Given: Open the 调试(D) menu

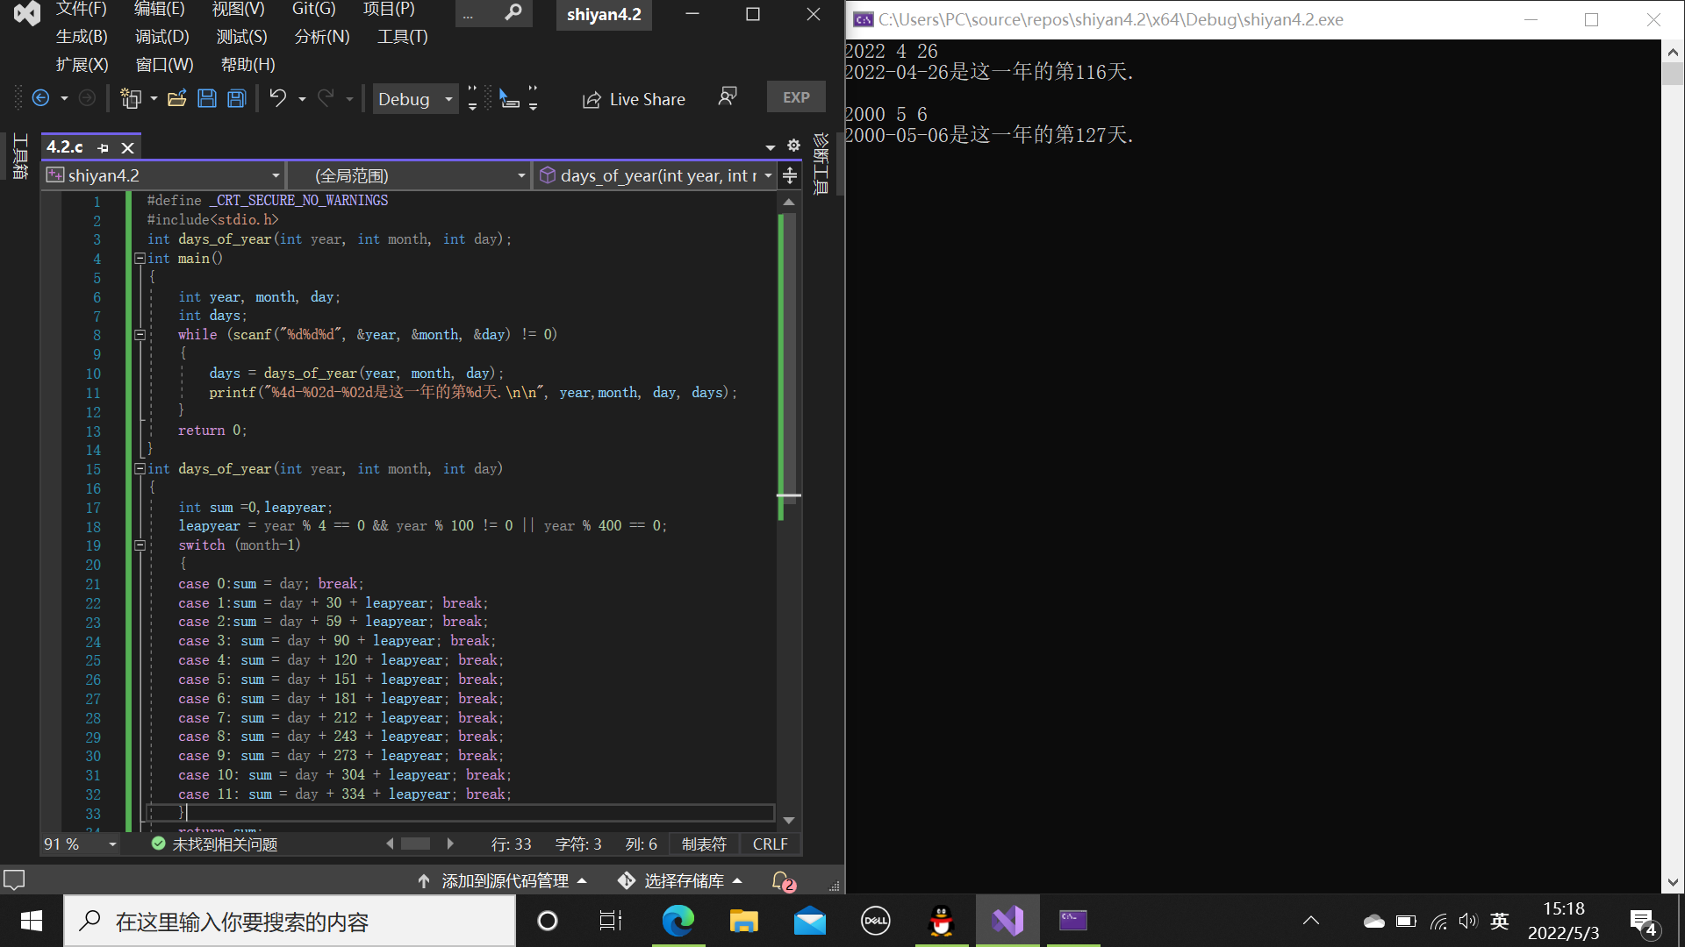Looking at the screenshot, I should [161, 37].
